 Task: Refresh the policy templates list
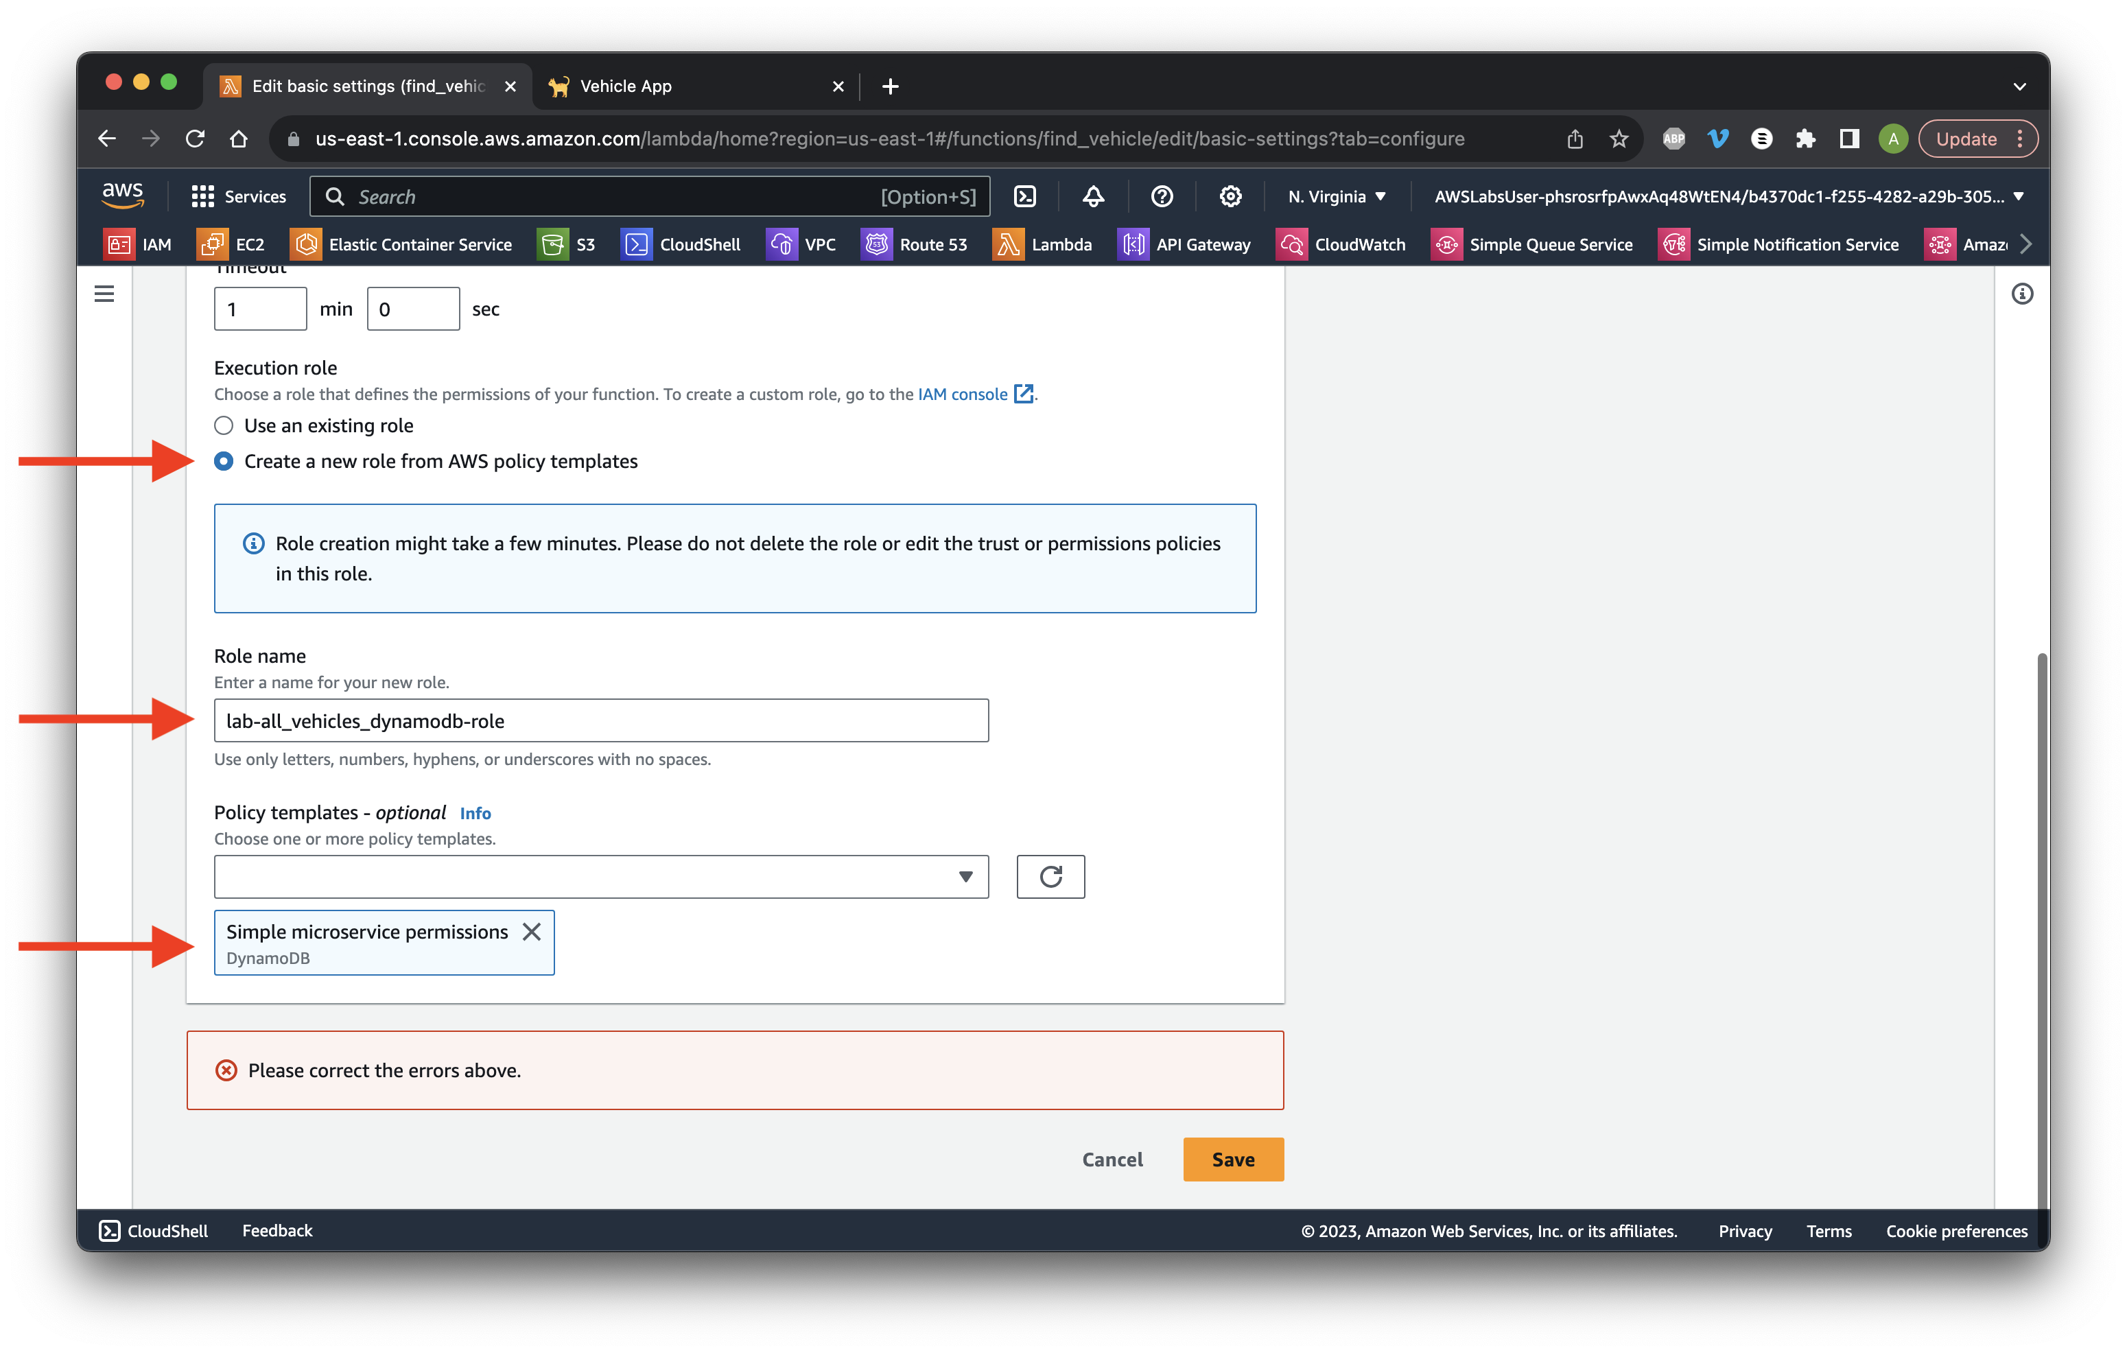1050,876
